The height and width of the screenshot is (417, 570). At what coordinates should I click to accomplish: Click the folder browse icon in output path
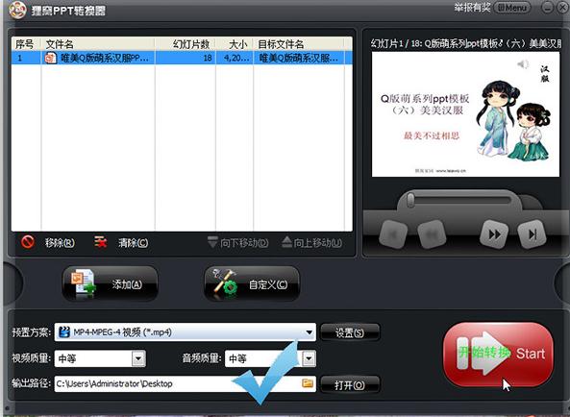(308, 383)
